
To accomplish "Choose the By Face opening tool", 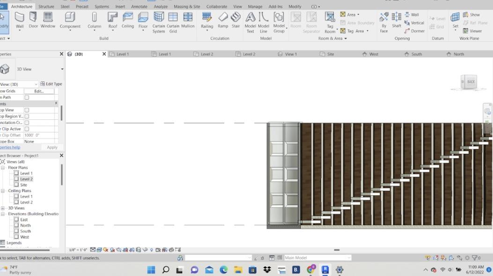I will pyautogui.click(x=383, y=22).
